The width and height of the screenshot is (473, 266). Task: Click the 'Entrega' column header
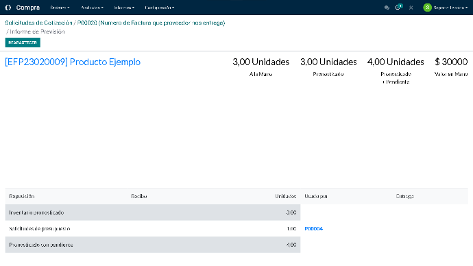(405, 196)
